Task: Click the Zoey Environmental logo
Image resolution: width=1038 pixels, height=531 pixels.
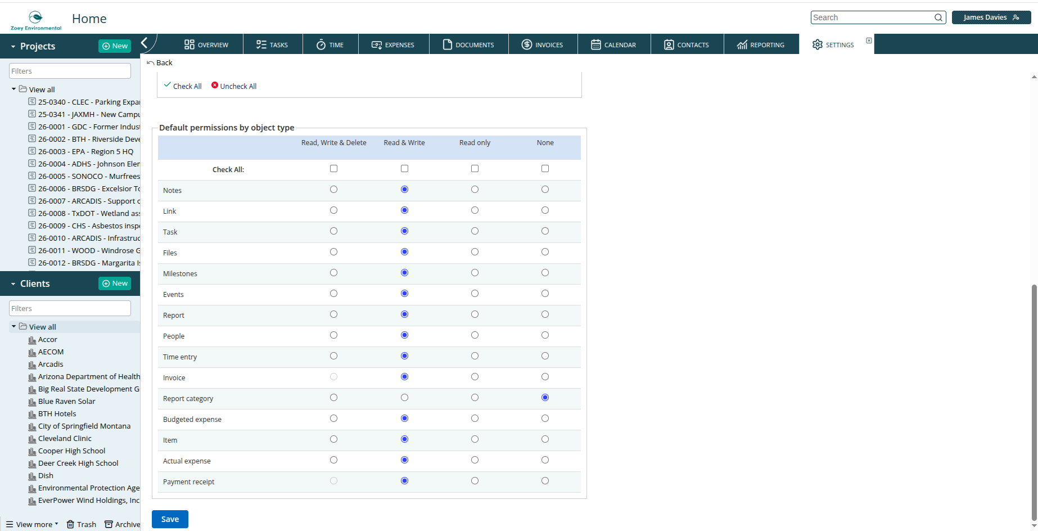Action: click(36, 20)
